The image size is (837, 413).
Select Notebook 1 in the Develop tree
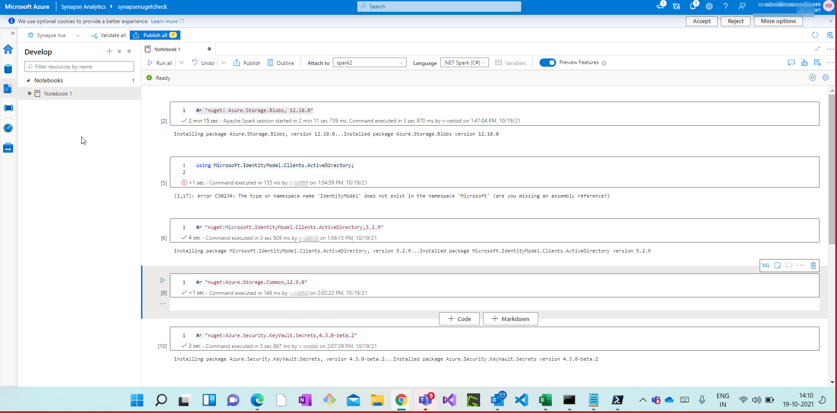58,94
